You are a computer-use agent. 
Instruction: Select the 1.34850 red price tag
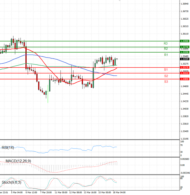pyautogui.click(x=185, y=79)
